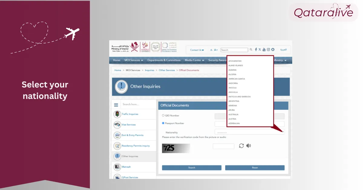
Task: Increase font size with A+ control
Action: 216,50
